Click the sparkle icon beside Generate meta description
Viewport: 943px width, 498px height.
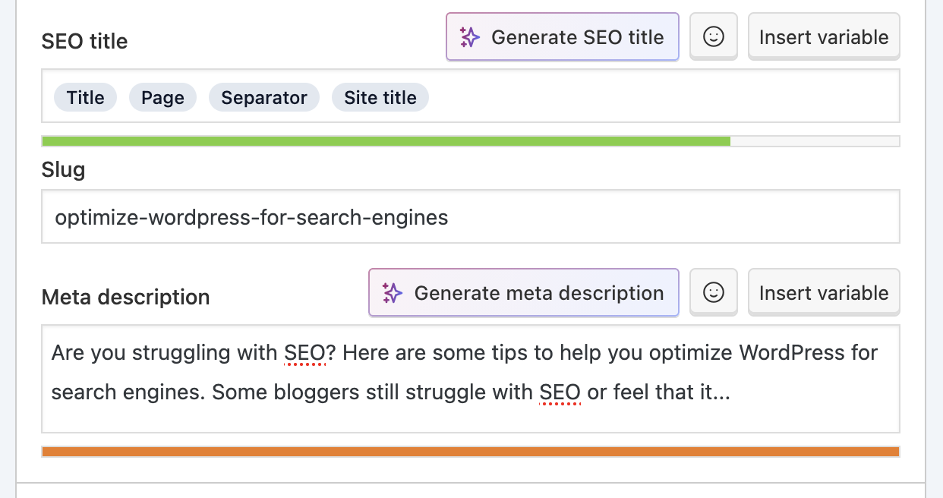tap(393, 293)
